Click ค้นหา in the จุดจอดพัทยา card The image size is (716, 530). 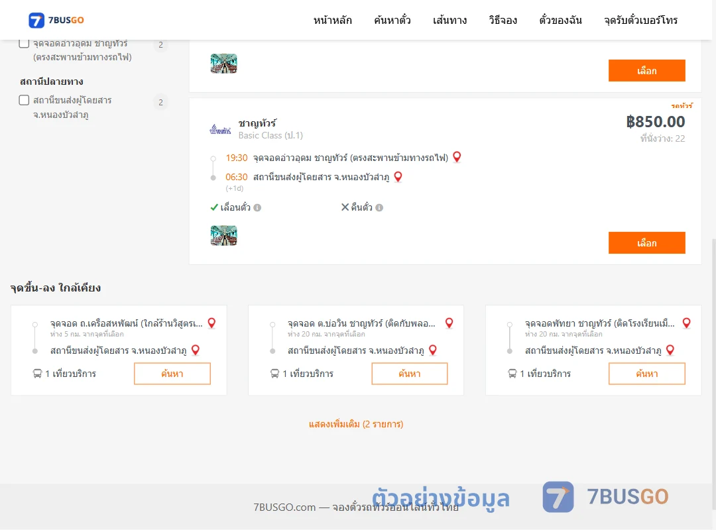pyautogui.click(x=646, y=374)
